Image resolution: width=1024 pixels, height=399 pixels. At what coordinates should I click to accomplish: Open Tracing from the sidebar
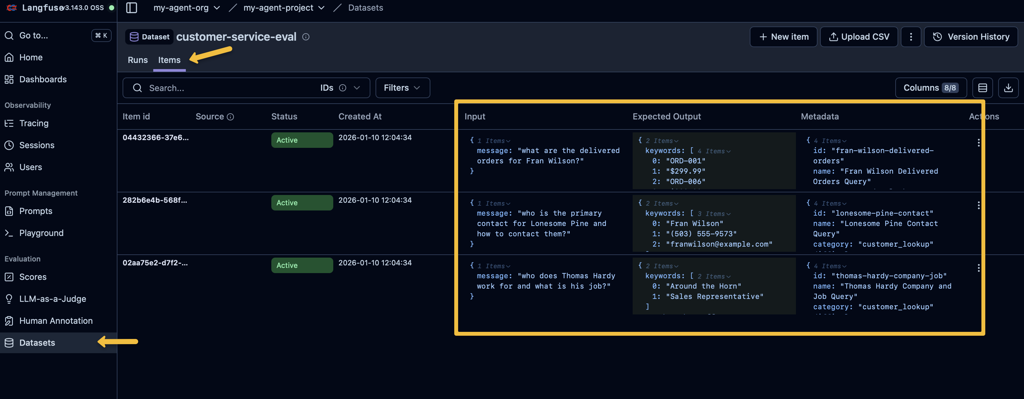[x=34, y=123]
